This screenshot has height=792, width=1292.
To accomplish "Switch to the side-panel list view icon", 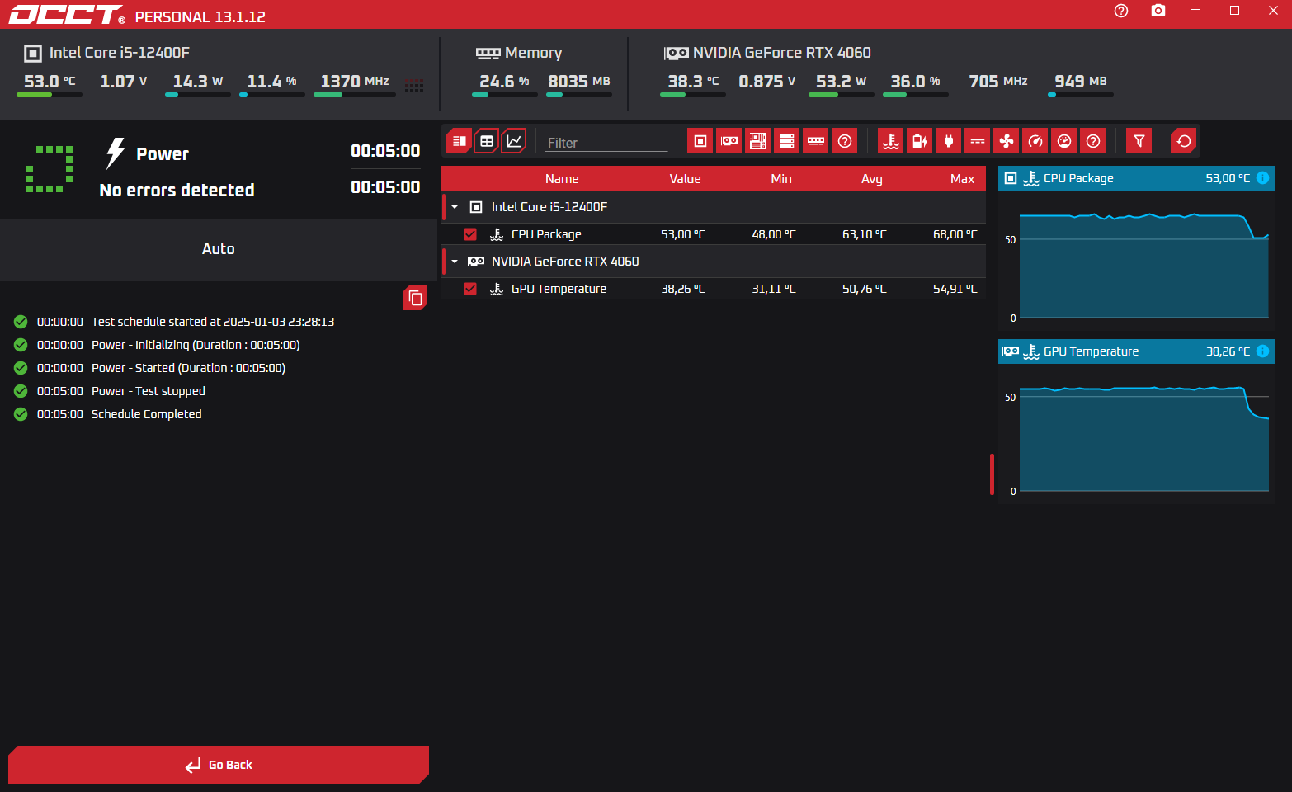I will point(459,141).
